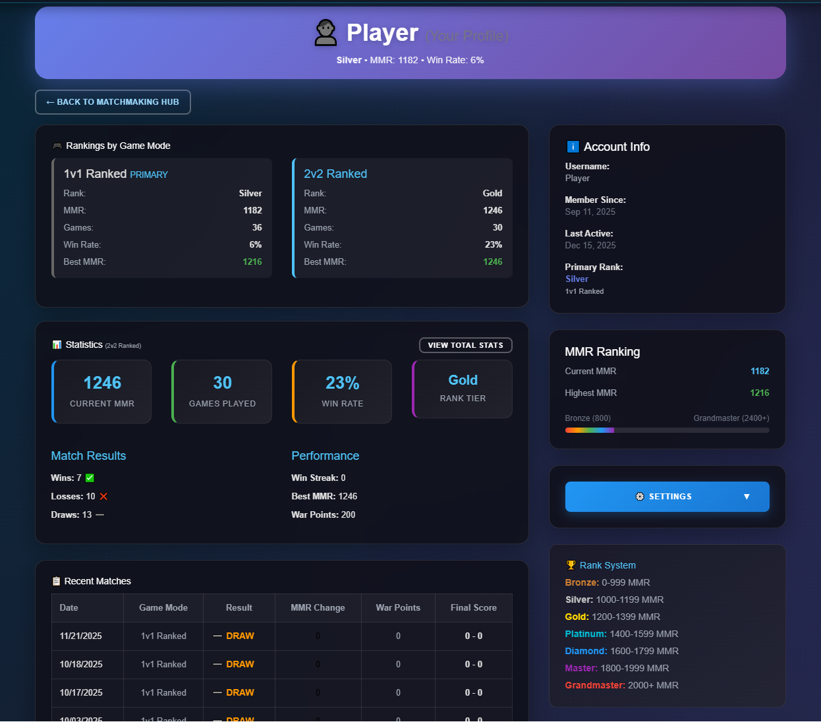The height and width of the screenshot is (724, 821).
Task: Click Back to Matchmaking Hub
Action: pyautogui.click(x=113, y=102)
